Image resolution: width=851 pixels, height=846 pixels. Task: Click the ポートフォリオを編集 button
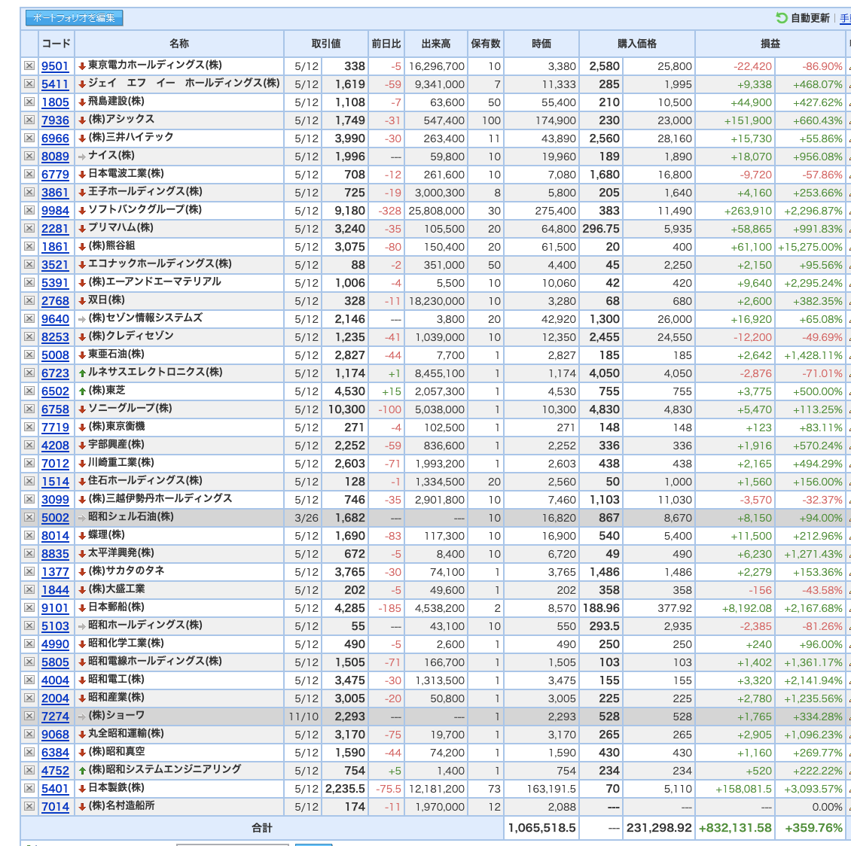tap(75, 18)
